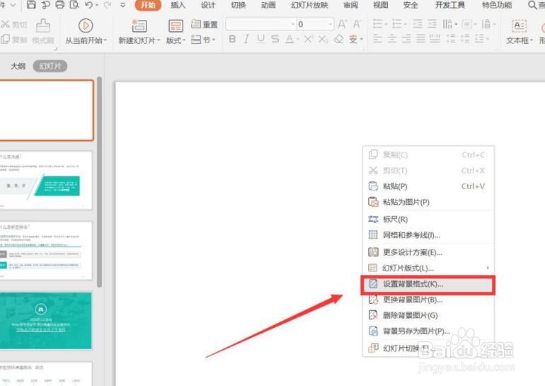Expand 幻灯片版式(L) submenu
Viewport: 545px width, 386px height.
tap(428, 268)
